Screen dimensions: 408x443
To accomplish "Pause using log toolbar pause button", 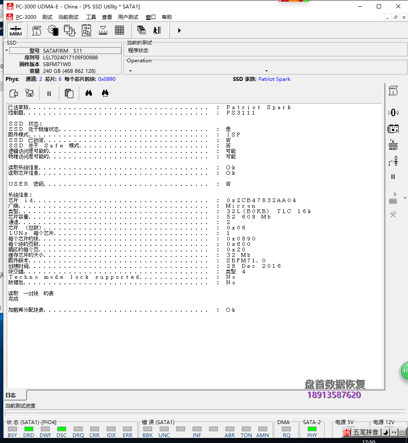I will pyautogui.click(x=49, y=93).
